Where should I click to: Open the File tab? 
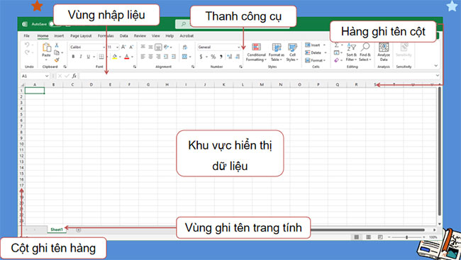tap(27, 36)
